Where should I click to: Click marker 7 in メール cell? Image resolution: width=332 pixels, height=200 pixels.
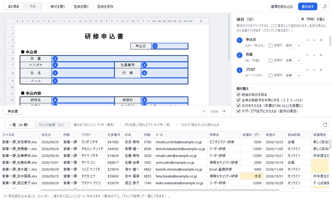pos(55,81)
